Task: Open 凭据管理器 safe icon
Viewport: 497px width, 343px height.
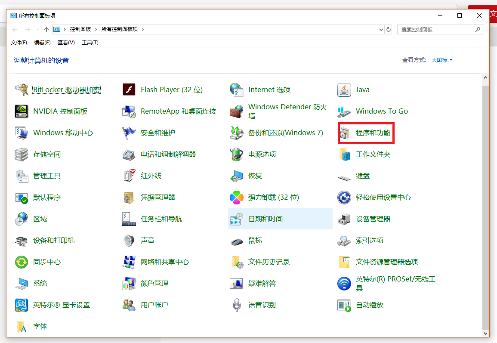Action: (129, 198)
